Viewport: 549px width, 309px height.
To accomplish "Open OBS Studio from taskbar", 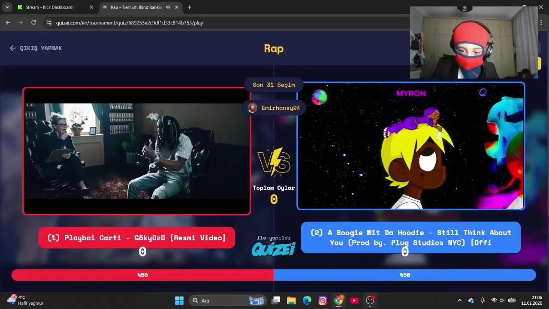I will tap(370, 300).
